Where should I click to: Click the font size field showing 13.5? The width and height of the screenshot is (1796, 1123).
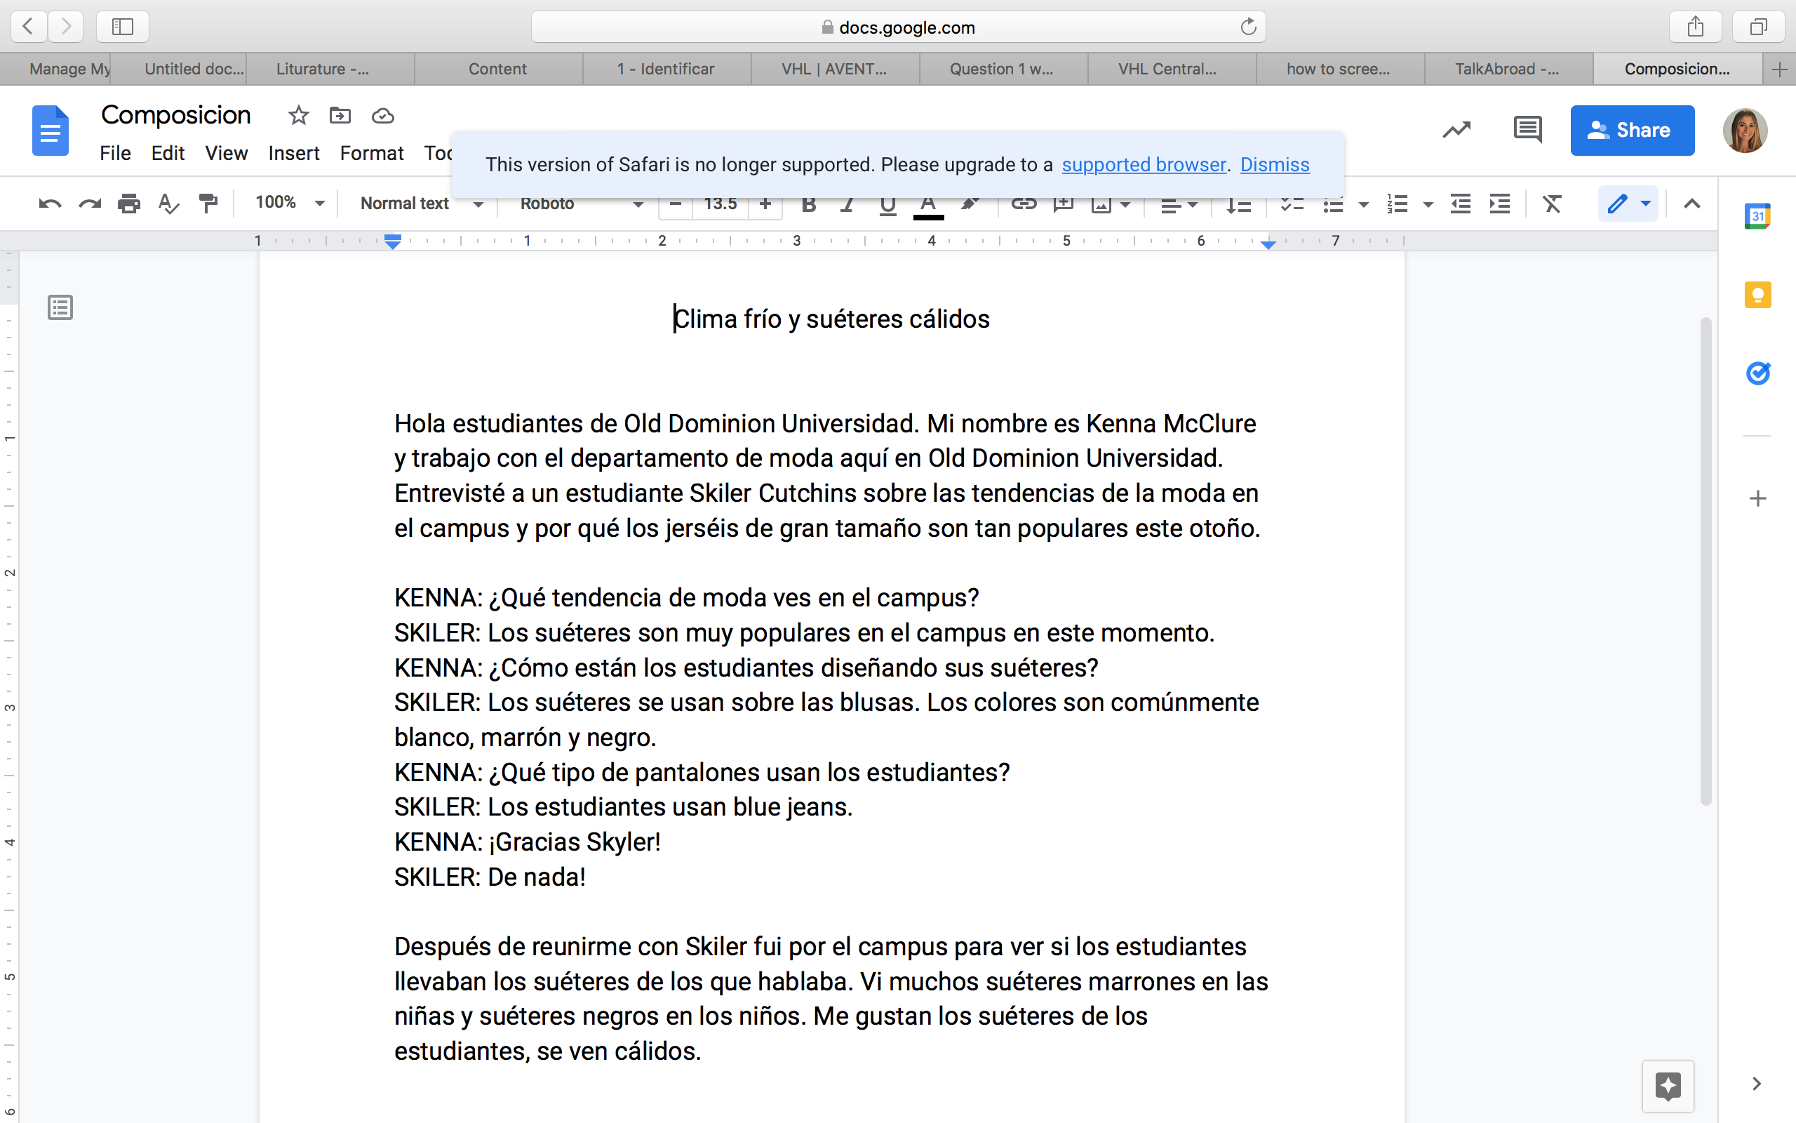[720, 204]
